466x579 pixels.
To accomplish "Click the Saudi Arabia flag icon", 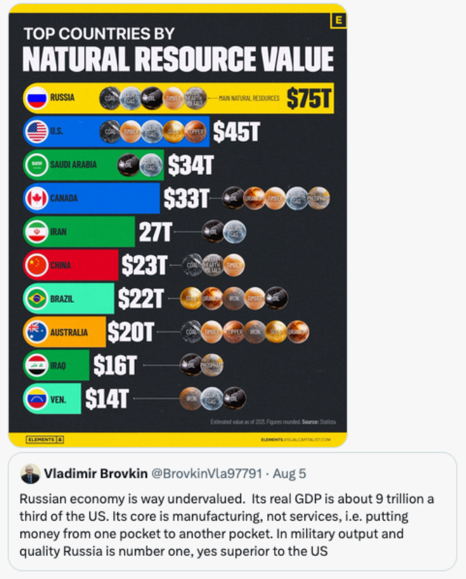I will pyautogui.click(x=37, y=165).
